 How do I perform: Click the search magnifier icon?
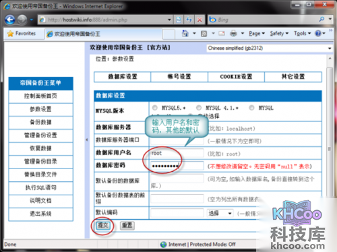(321, 20)
